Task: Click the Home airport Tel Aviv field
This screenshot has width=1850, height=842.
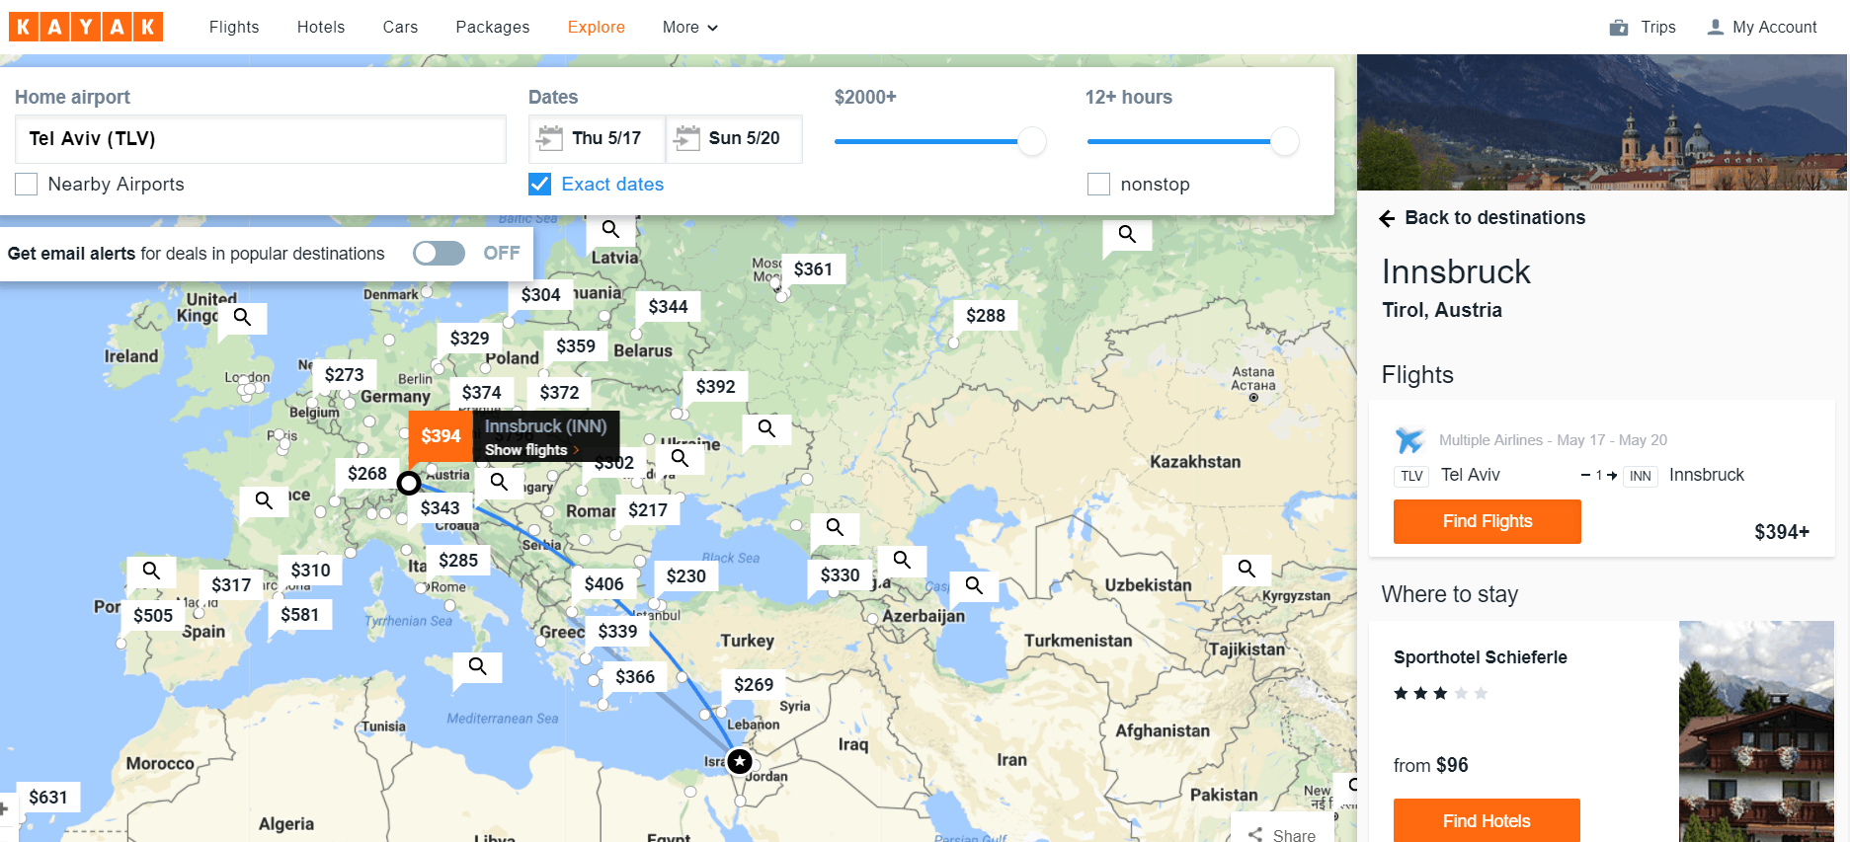Action: 261,139
